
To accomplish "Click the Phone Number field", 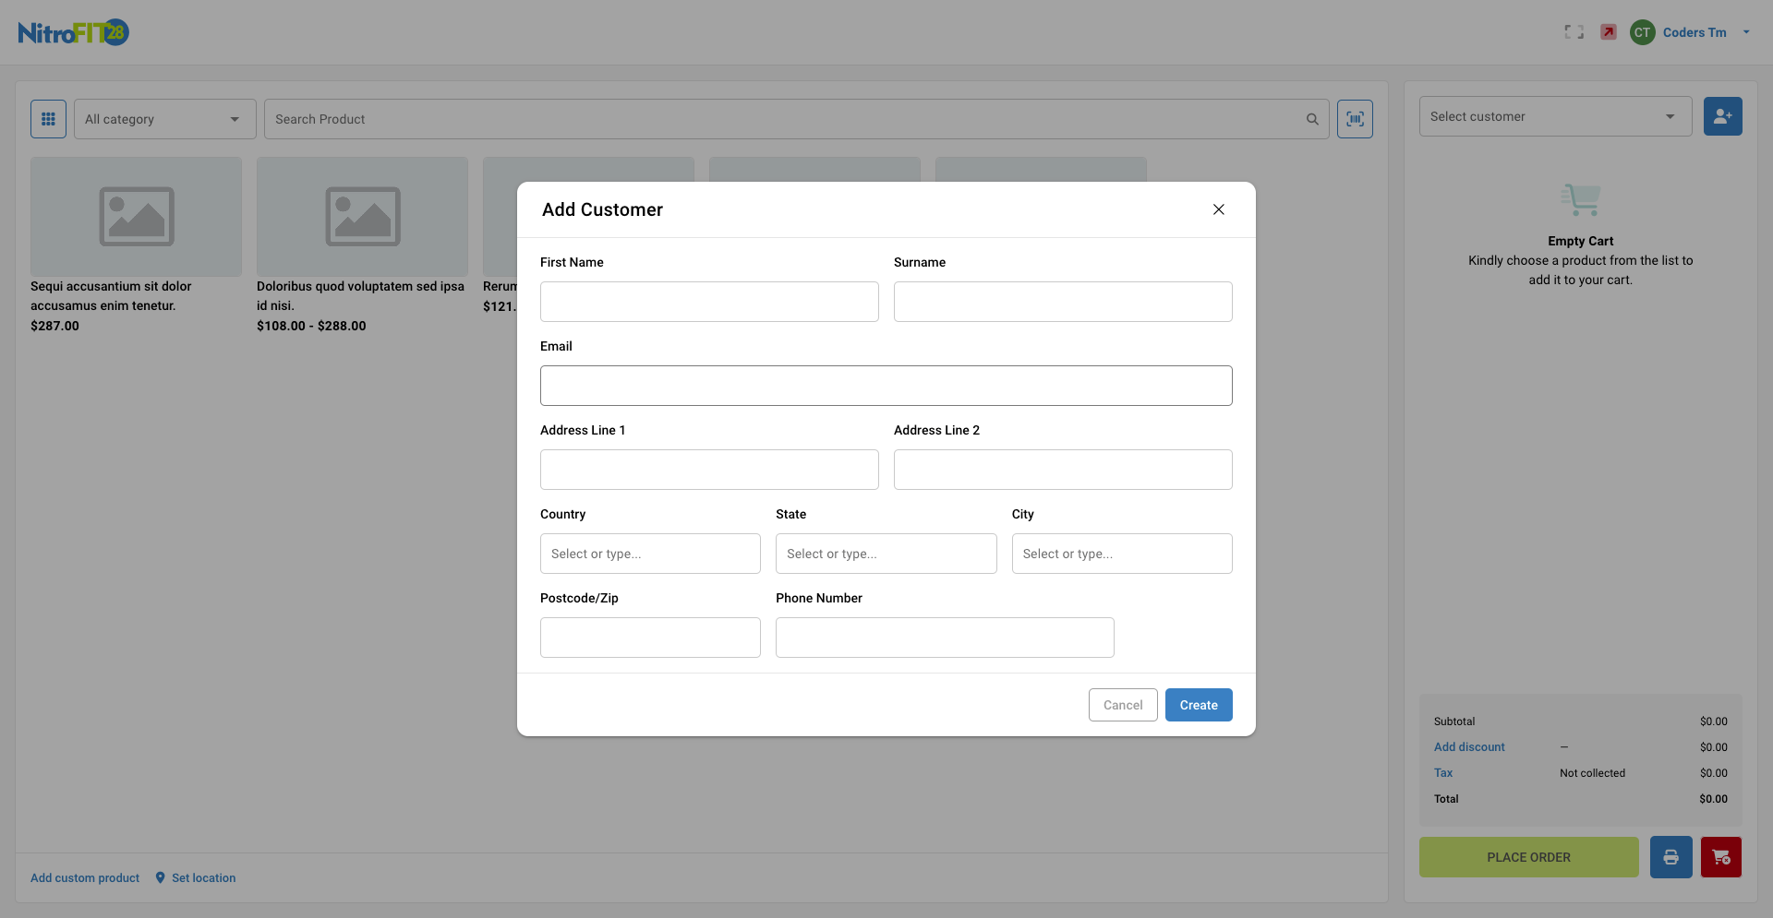I will coord(945,638).
